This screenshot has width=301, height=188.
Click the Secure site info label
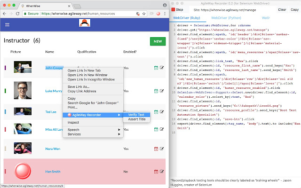pos(32,14)
